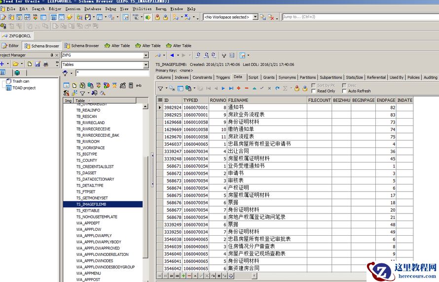
Task: Click the blue refresh data icon
Action: pyautogui.click(x=277, y=89)
